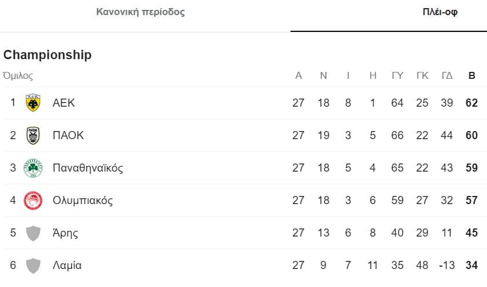Click the bold Β points column header
Screen dimensions: 487x287
point(472,75)
